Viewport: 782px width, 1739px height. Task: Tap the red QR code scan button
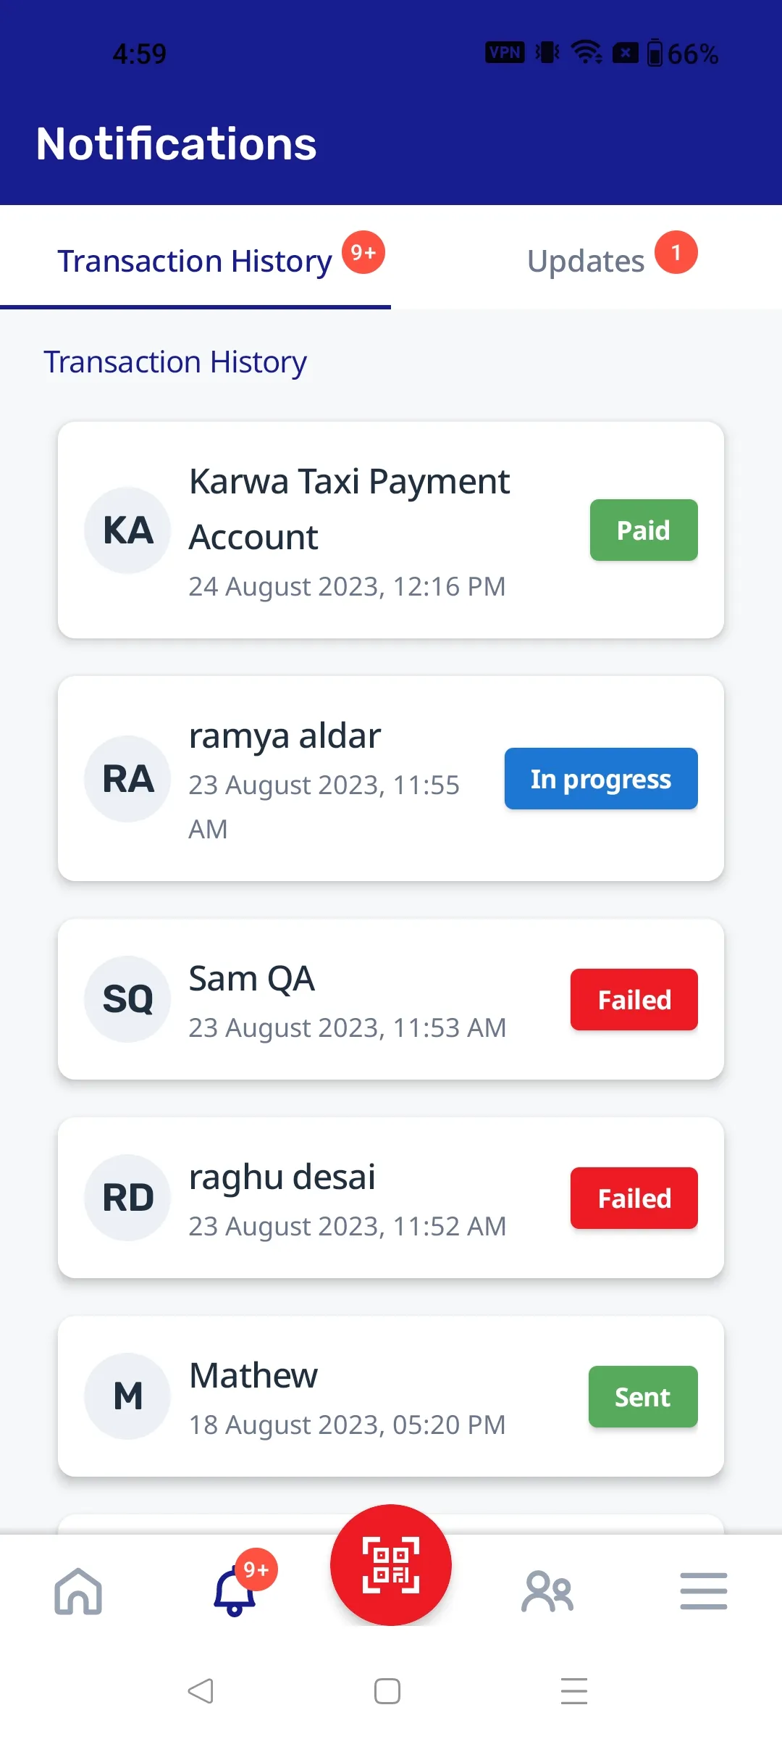click(x=391, y=1565)
